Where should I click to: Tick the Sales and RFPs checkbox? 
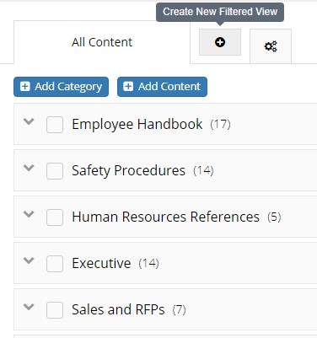(x=55, y=310)
